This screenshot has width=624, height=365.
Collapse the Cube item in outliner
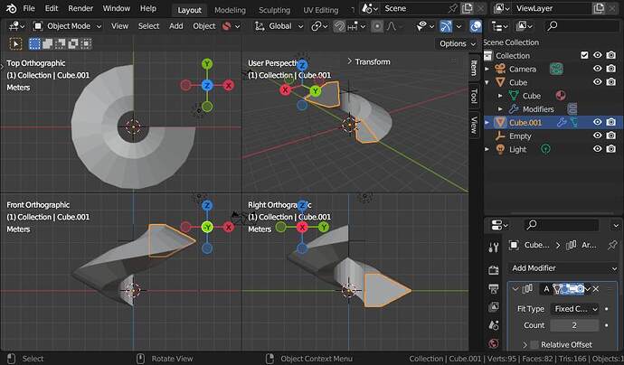(487, 82)
